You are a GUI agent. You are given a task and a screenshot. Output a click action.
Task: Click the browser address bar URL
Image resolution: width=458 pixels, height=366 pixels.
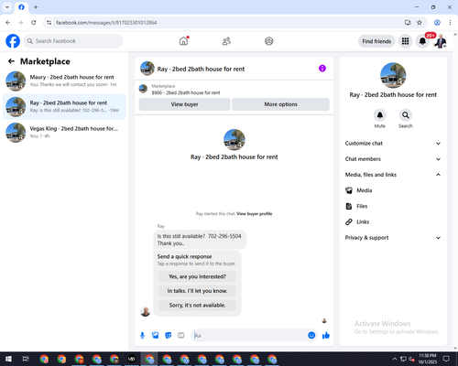point(106,23)
